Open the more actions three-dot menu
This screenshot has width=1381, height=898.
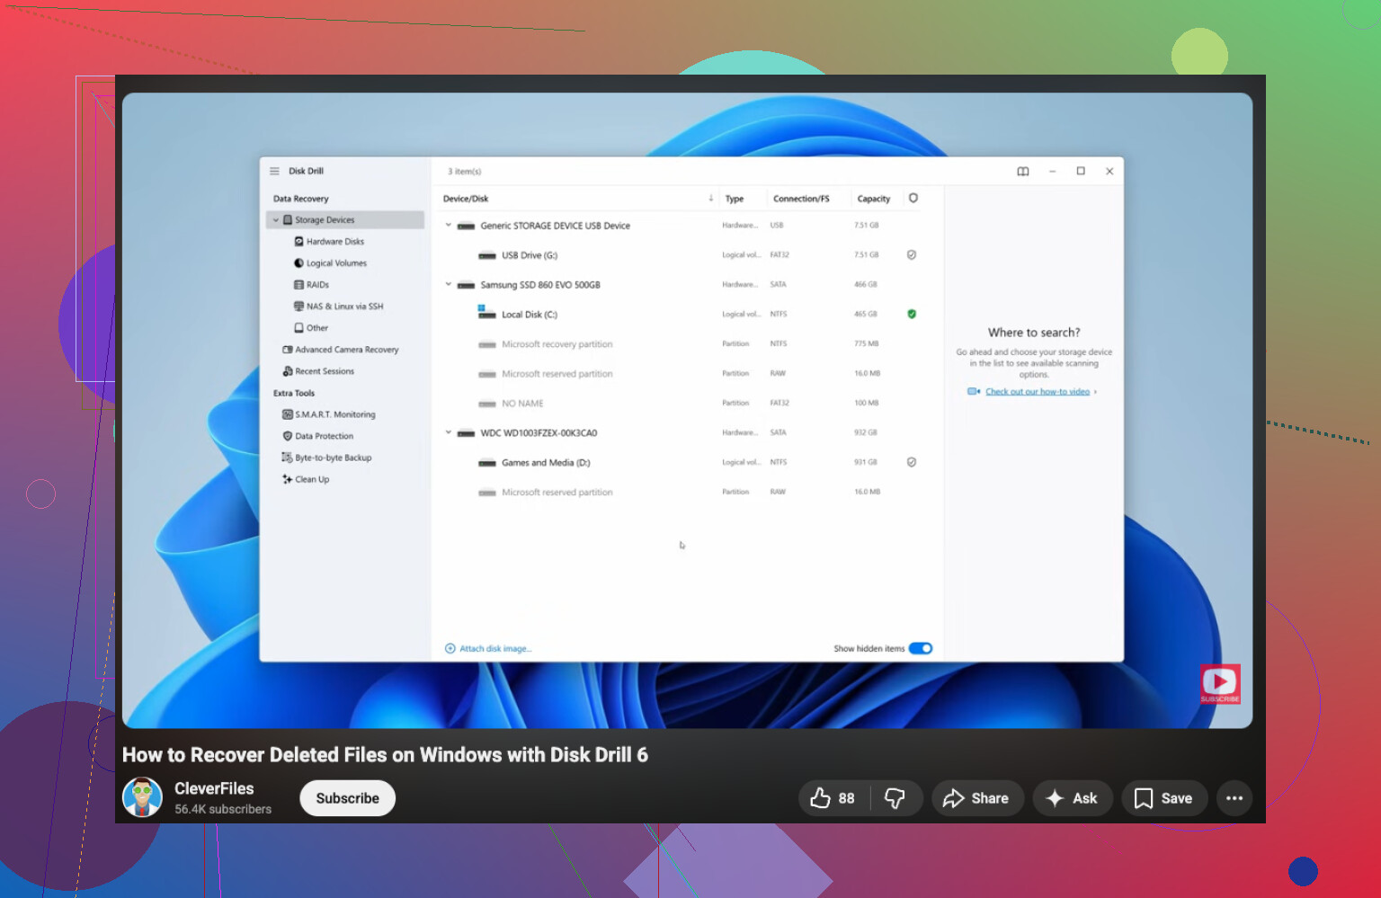(1234, 798)
